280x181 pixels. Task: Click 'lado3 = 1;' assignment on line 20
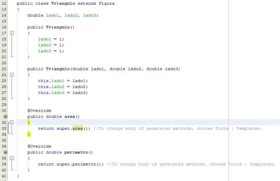[x=51, y=51]
